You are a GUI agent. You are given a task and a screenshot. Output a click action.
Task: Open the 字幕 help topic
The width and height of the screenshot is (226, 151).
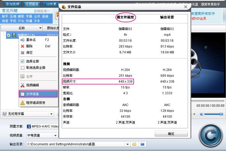click(x=29, y=16)
